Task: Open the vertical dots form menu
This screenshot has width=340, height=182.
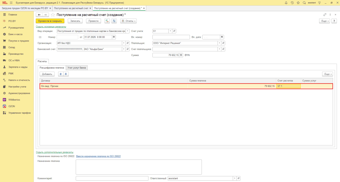Action: (x=330, y=15)
